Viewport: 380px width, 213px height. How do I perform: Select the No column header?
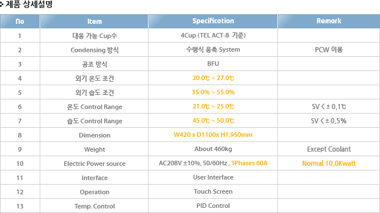20,22
